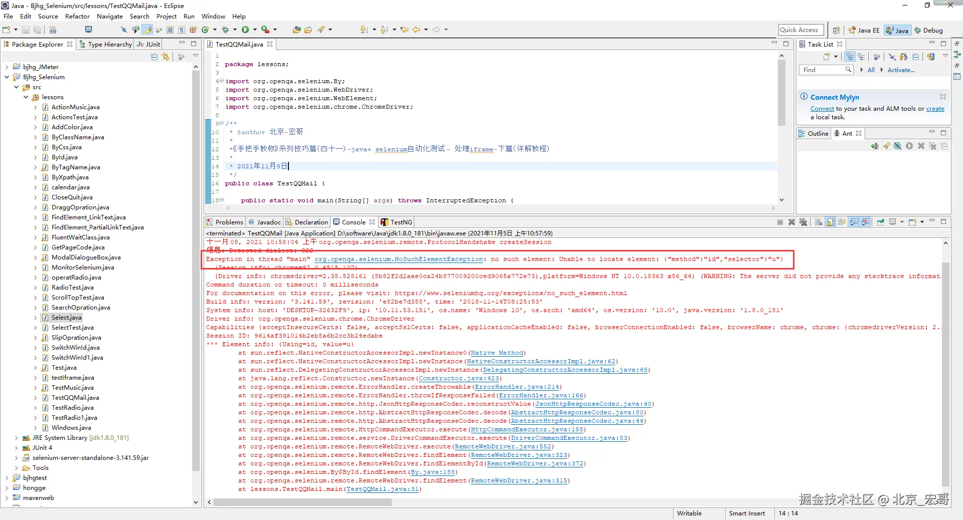The width and height of the screenshot is (963, 520).
Task: Open the Window menu
Action: click(x=213, y=16)
